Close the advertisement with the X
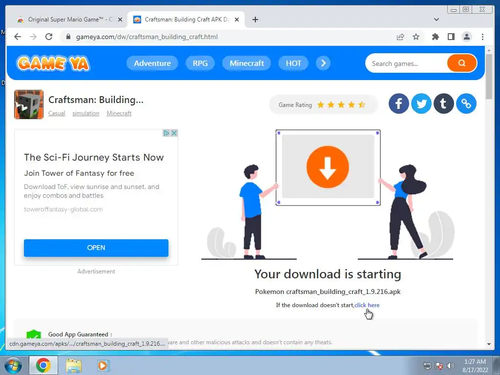 [x=174, y=133]
